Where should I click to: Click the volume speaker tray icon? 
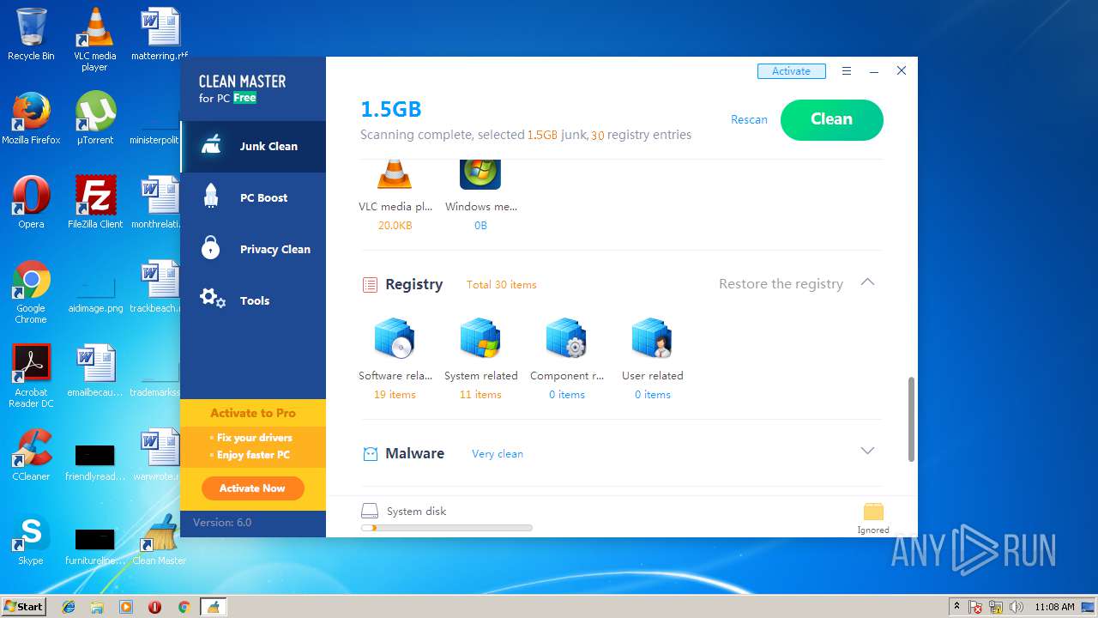[1017, 607]
